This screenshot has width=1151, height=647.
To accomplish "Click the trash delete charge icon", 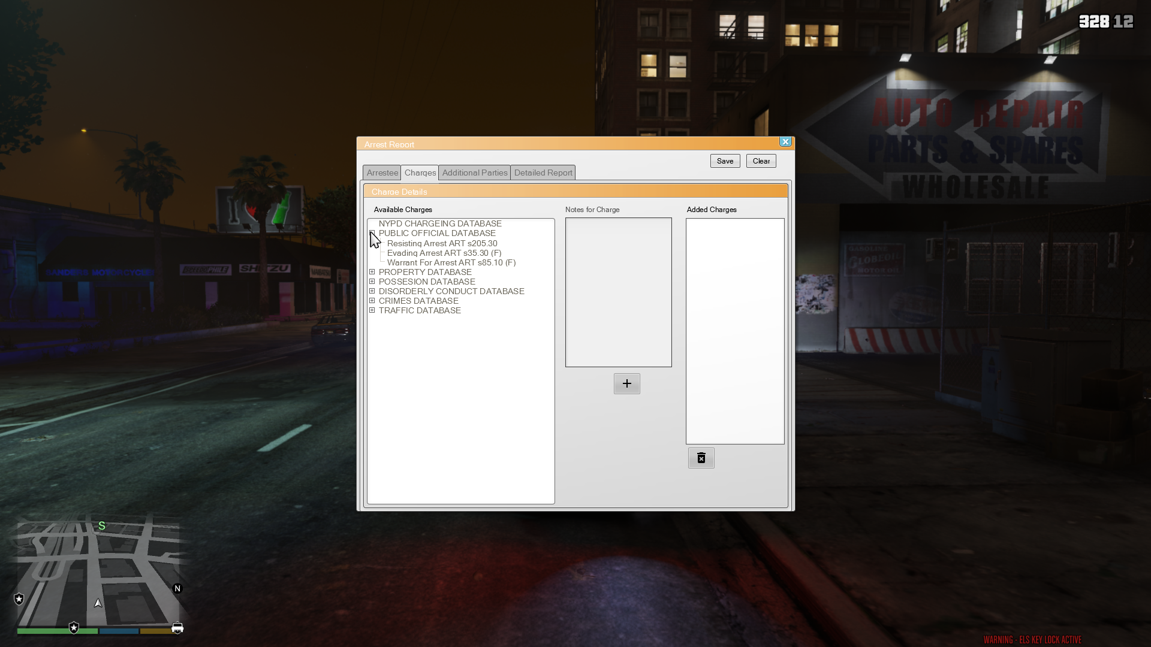I will pos(701,458).
